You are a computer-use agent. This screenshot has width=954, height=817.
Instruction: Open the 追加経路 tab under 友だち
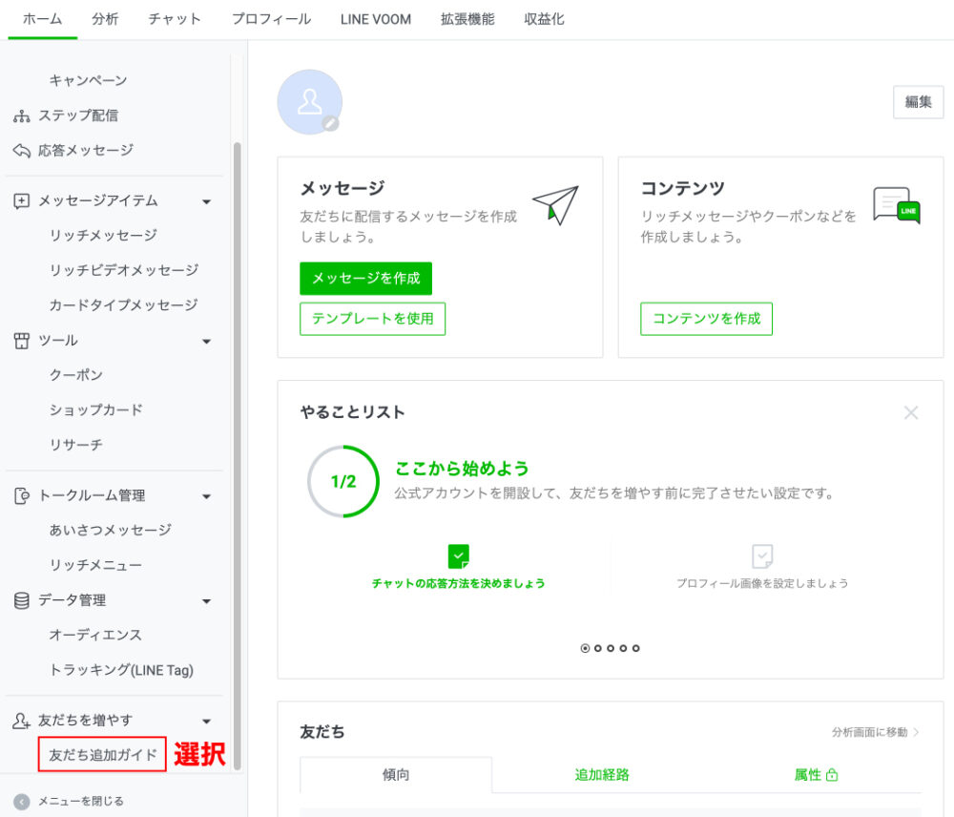point(602,774)
